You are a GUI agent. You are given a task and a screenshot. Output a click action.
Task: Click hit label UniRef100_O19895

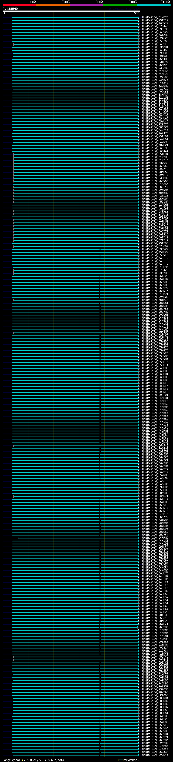pyautogui.click(x=155, y=267)
